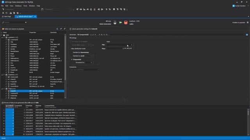
Task: Switch to the Start Page tab
Action: 7,16
